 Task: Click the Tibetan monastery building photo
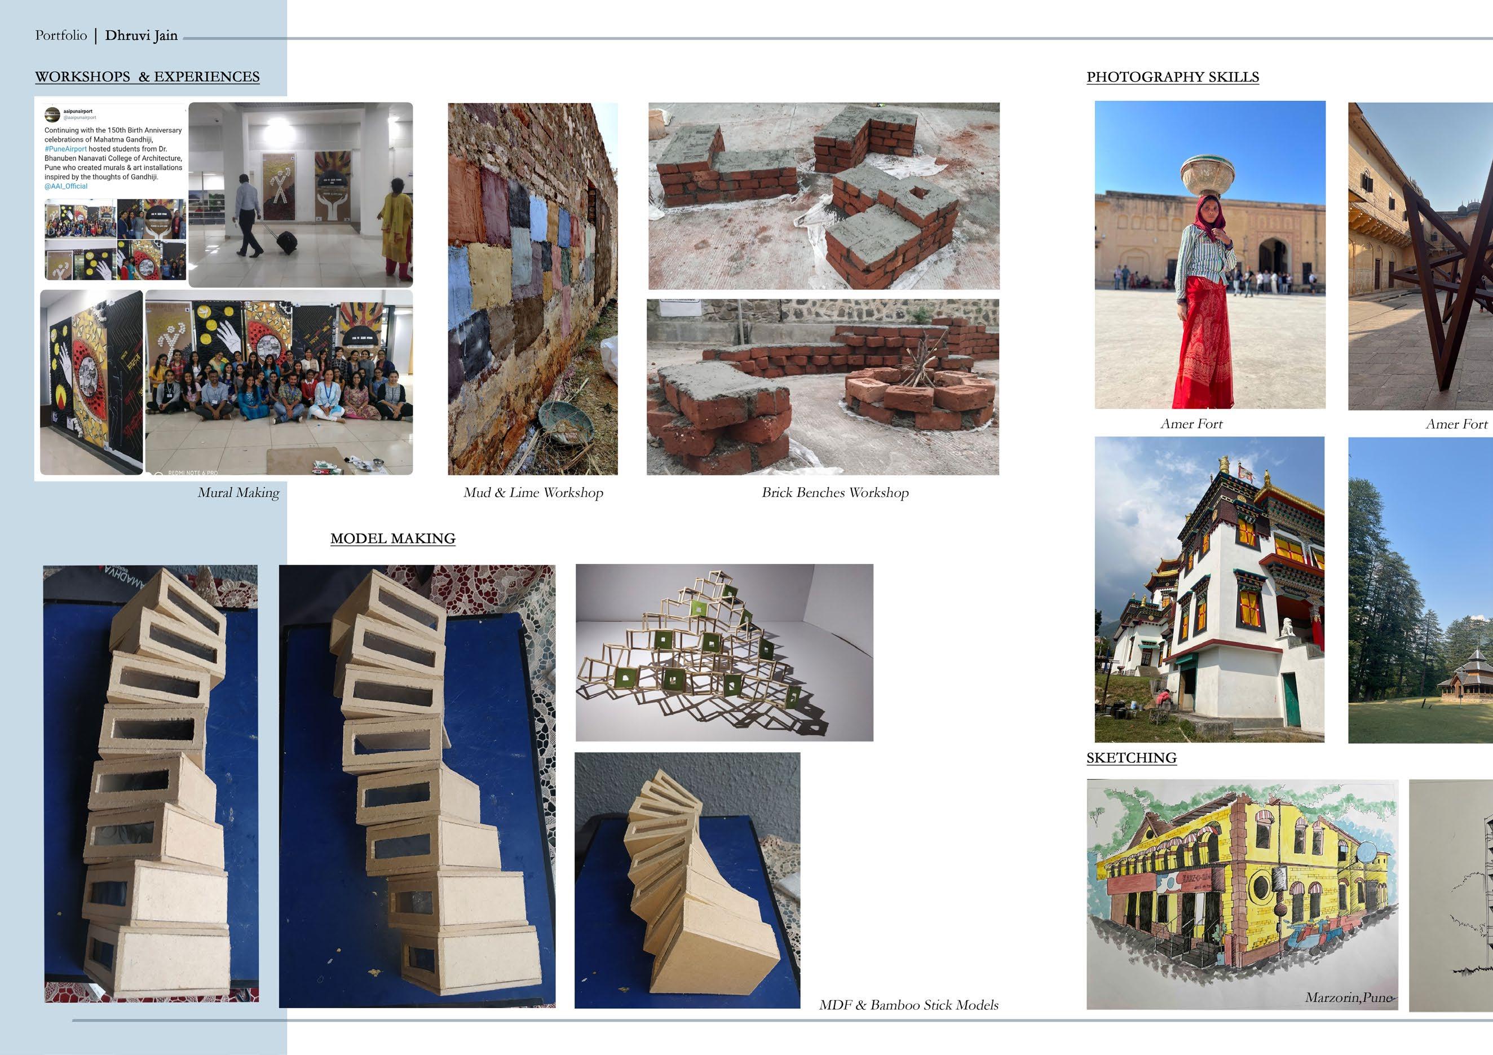1209,589
